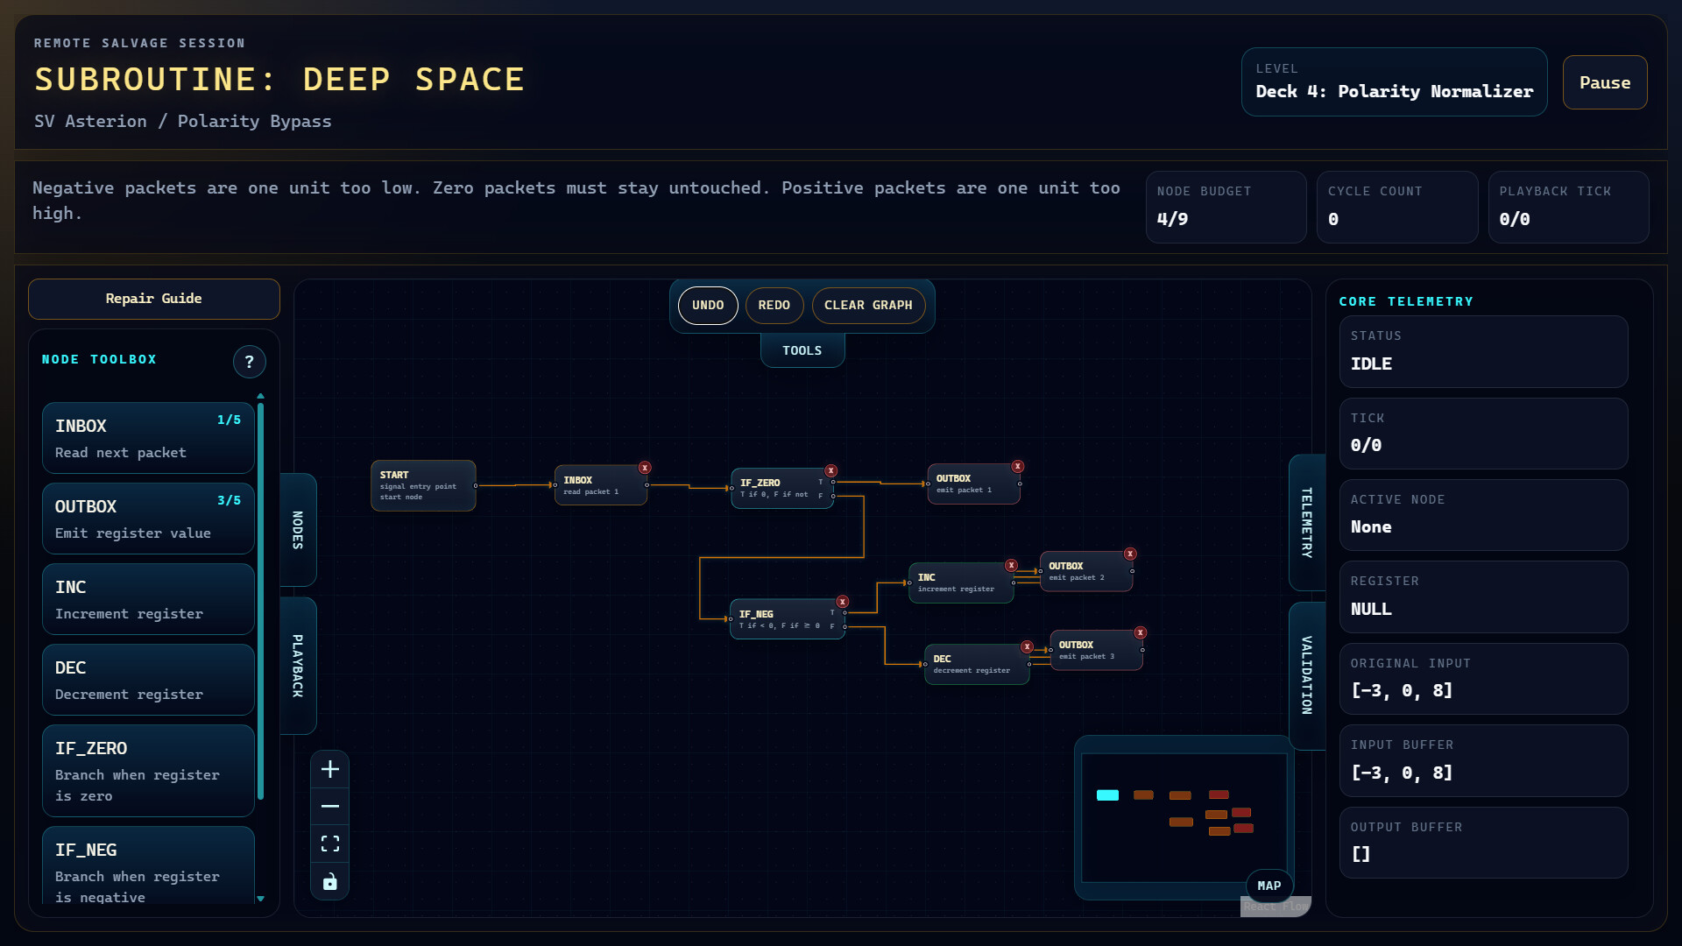Click the IF_ZERO false output handle
The height and width of the screenshot is (946, 1682).
point(833,496)
